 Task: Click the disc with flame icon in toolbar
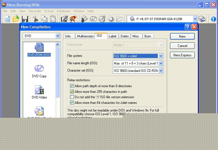[84, 19]
